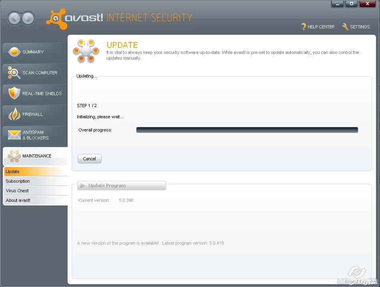The image size is (380, 287).
Task: Click the Update Program button
Action: (122, 185)
